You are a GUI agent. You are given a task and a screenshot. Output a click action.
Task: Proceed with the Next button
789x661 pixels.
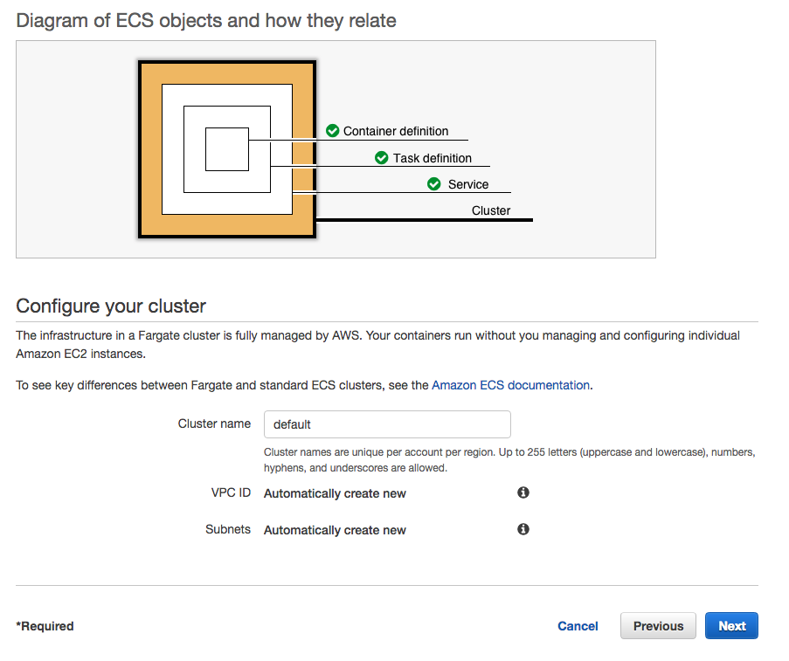click(x=731, y=626)
